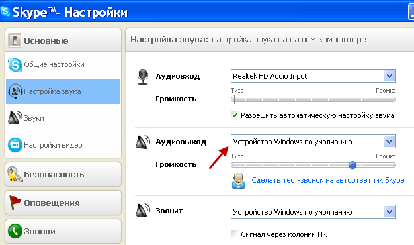Viewport: 414px width, 245px height.
Task: Select Настройка звука in the sidebar
Action: [x=63, y=91]
